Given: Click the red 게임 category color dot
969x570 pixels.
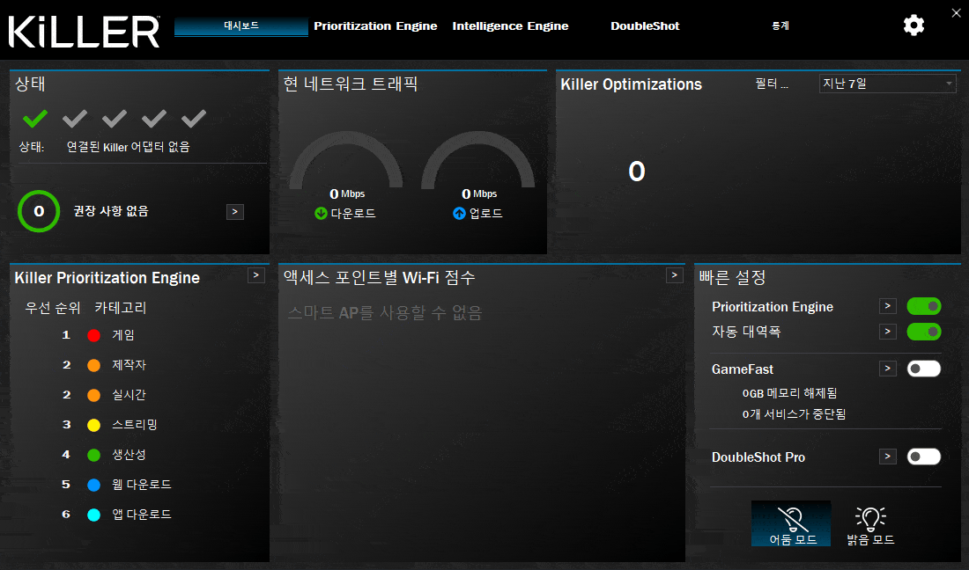Looking at the screenshot, I should pos(94,335).
